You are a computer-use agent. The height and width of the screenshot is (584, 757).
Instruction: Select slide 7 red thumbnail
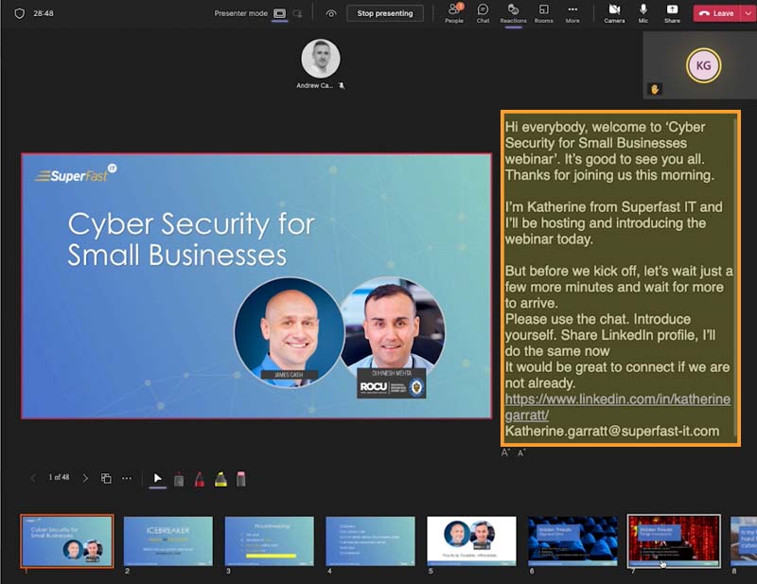tap(674, 540)
